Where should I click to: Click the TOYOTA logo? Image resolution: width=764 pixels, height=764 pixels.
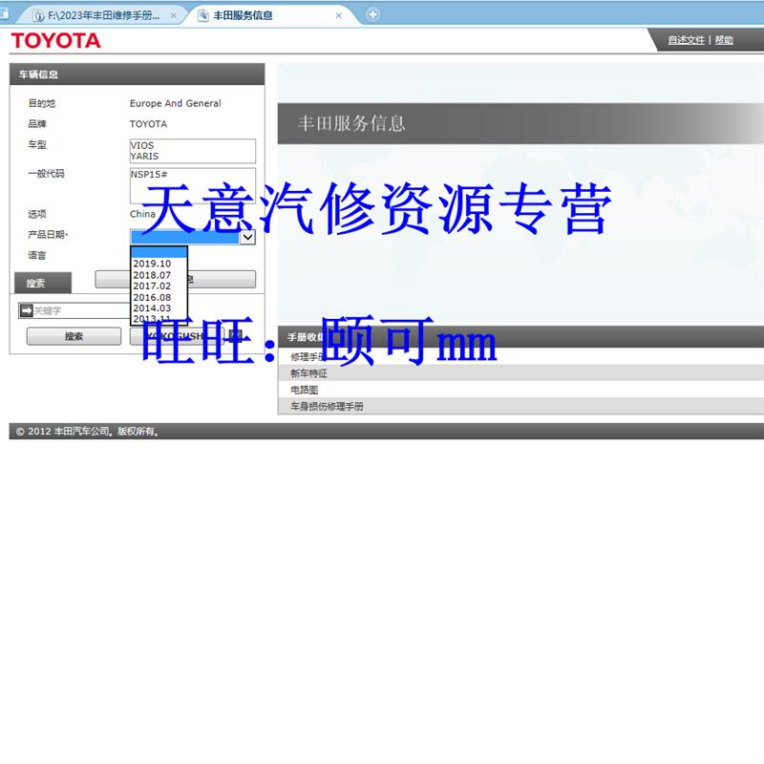(x=55, y=41)
